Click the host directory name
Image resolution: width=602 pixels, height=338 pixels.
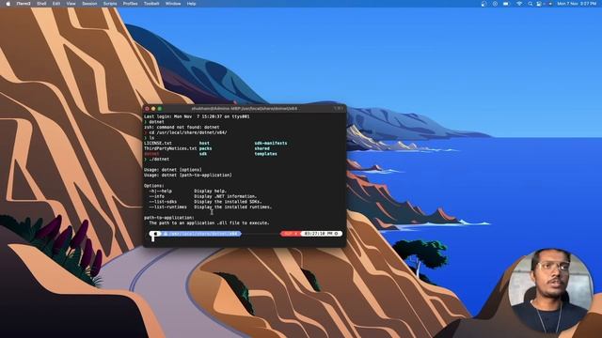204,143
